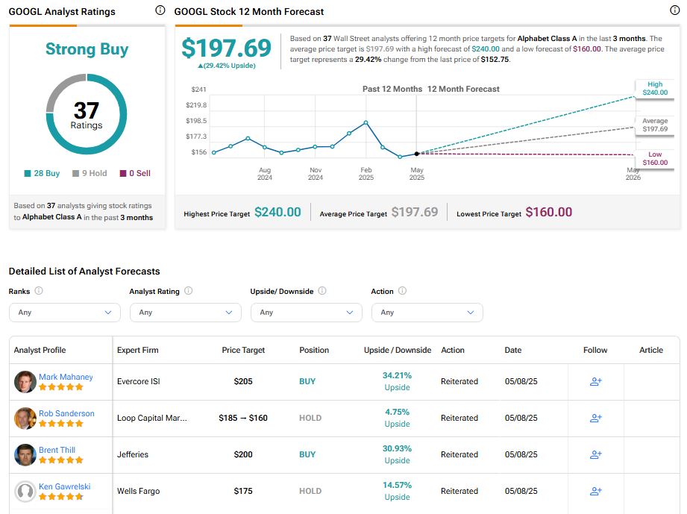The width and height of the screenshot is (687, 514).
Task: Open the Upside/Downside dropdown
Action: pyautogui.click(x=307, y=313)
